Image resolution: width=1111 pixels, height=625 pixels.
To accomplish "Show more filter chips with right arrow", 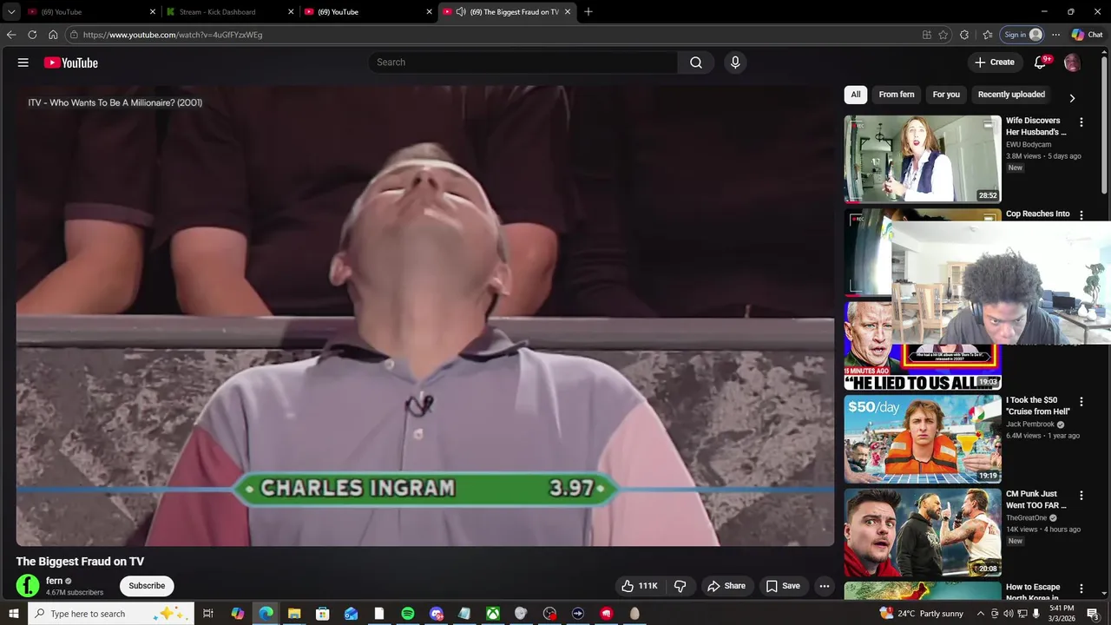I will pyautogui.click(x=1072, y=98).
